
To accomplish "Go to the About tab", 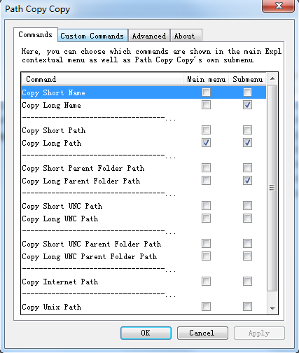I will (x=186, y=36).
